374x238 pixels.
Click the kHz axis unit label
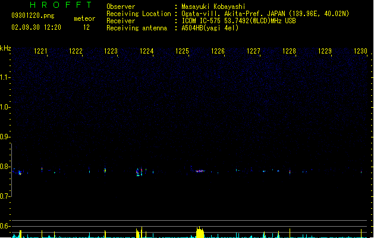pos(5,48)
